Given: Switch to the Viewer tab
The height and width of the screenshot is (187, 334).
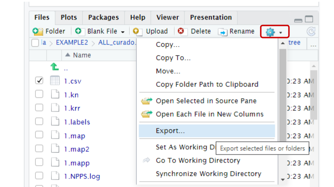Looking at the screenshot, I should tap(168, 17).
